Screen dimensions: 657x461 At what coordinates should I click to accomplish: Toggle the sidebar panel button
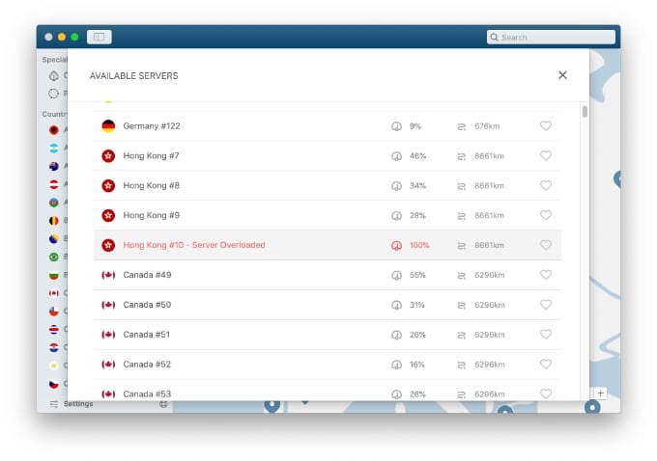pyautogui.click(x=100, y=37)
